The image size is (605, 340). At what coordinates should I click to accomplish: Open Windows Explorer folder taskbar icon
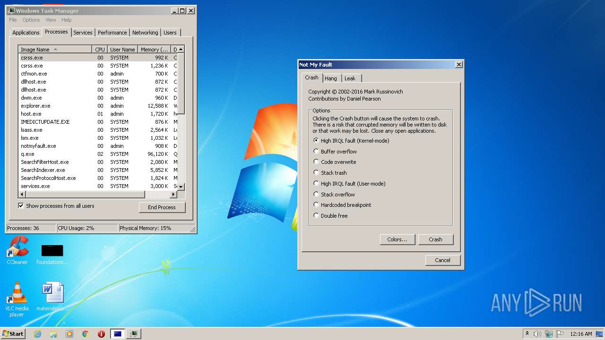point(53,334)
